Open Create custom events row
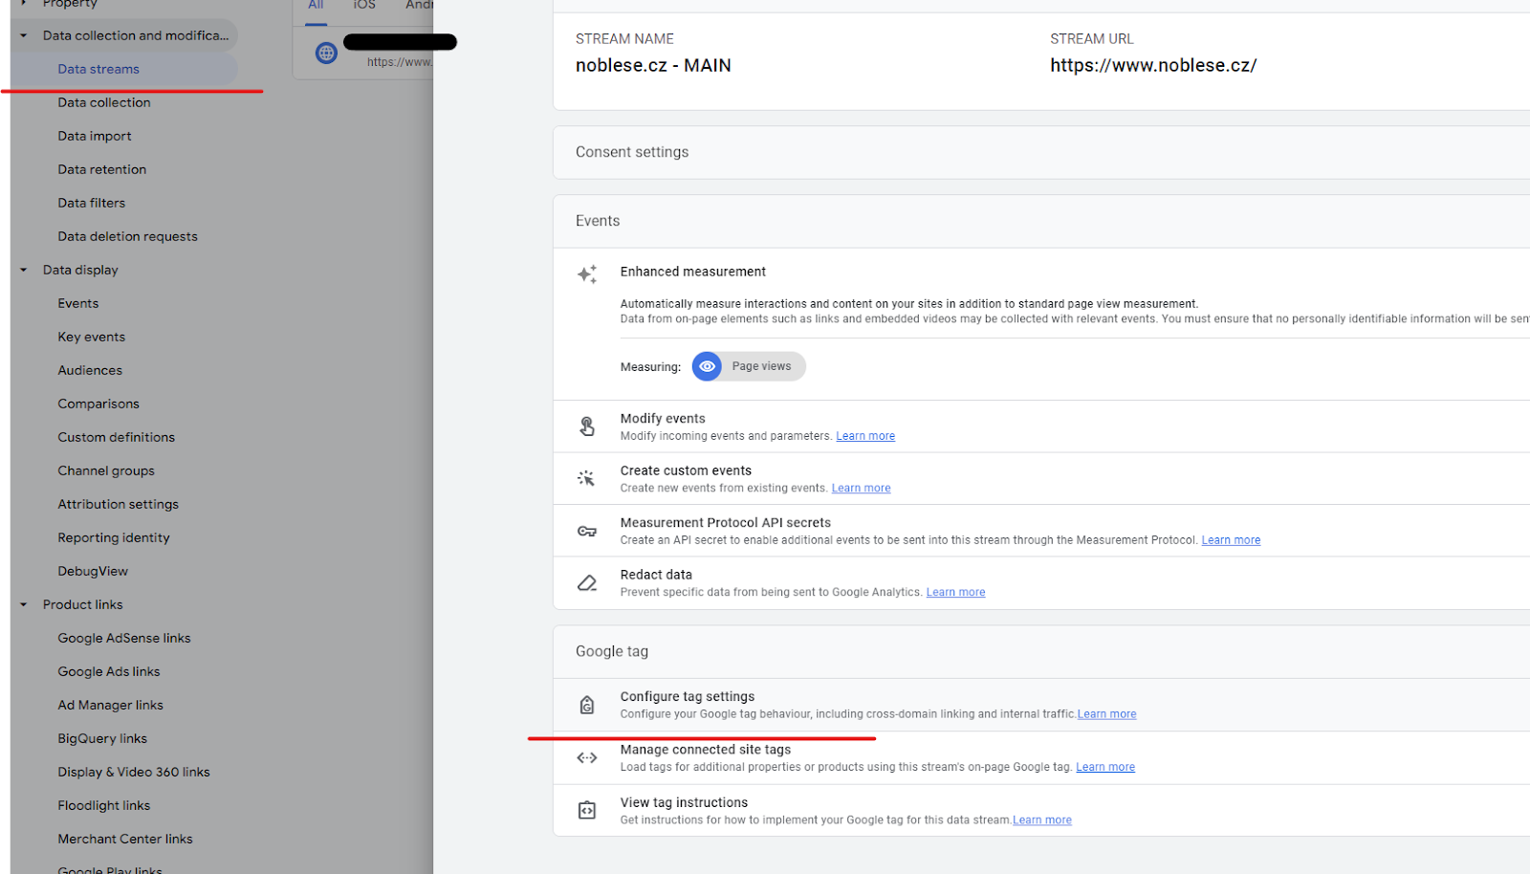Viewport: 1530px width, 874px height. 1041,478
